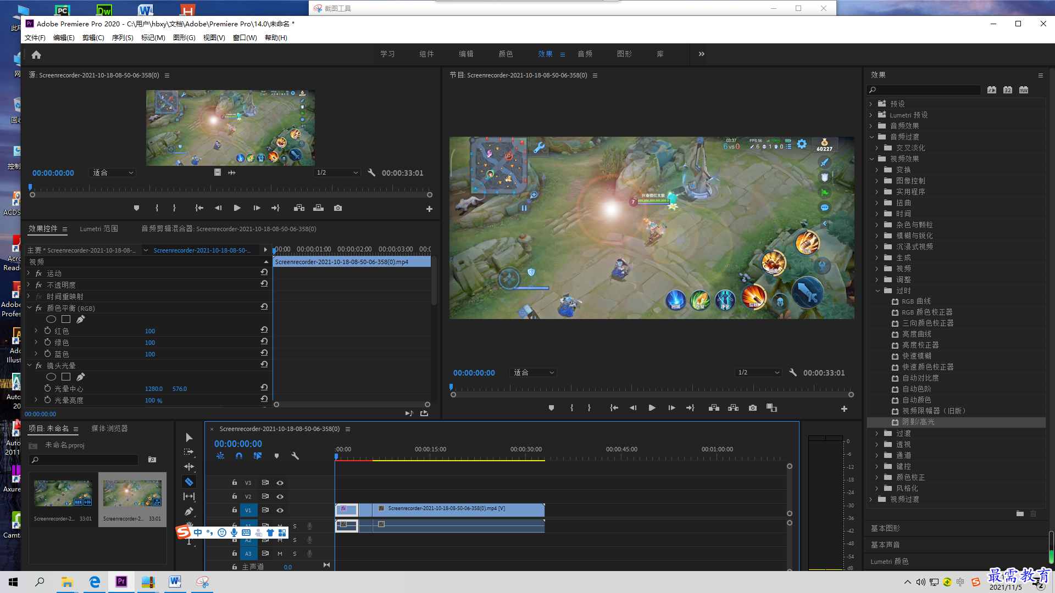Click Comparison View button in Program monitor
Image resolution: width=1055 pixels, height=593 pixels.
click(772, 408)
